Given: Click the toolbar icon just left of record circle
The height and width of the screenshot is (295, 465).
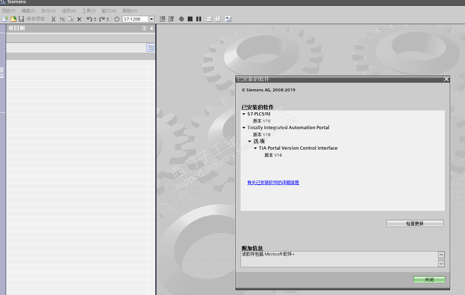Looking at the screenshot, I should click(x=171, y=19).
